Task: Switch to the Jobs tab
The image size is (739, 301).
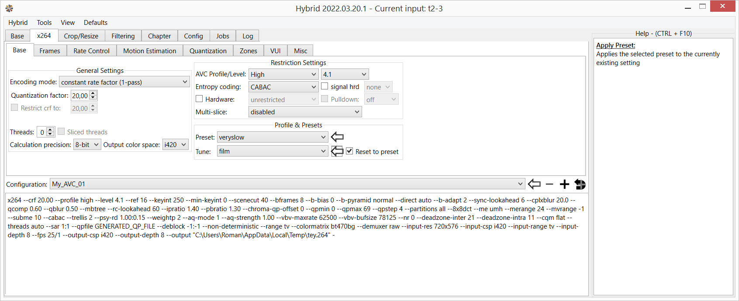Action: tap(223, 36)
